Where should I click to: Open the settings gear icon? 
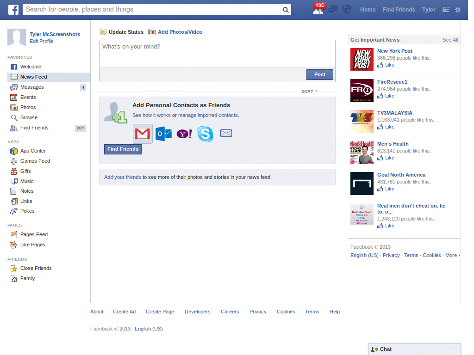458,10
